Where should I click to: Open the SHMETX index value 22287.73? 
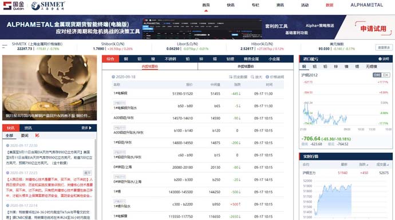[25, 48]
